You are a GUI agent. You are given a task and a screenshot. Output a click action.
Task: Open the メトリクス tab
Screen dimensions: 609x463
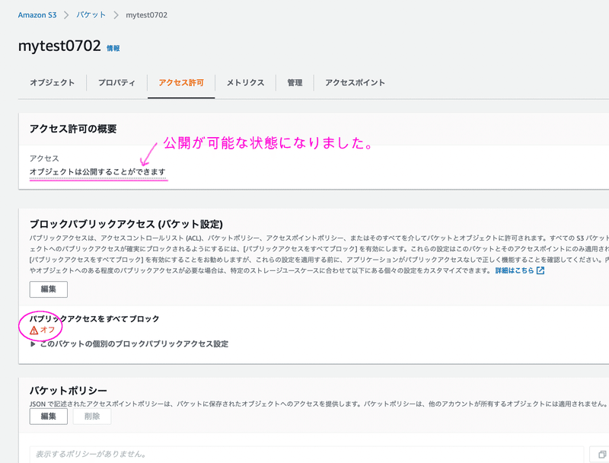pos(245,83)
